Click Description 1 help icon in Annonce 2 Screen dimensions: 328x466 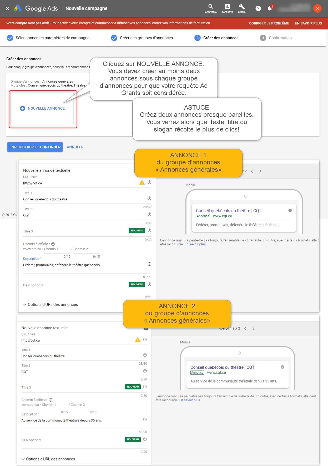(145, 419)
